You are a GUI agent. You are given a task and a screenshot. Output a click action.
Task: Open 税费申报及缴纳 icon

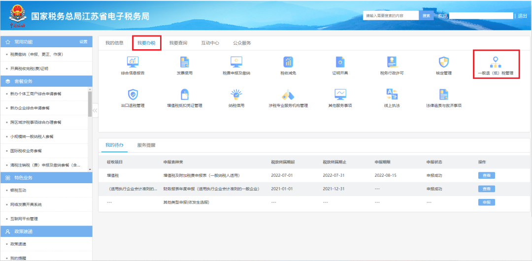coord(236,62)
